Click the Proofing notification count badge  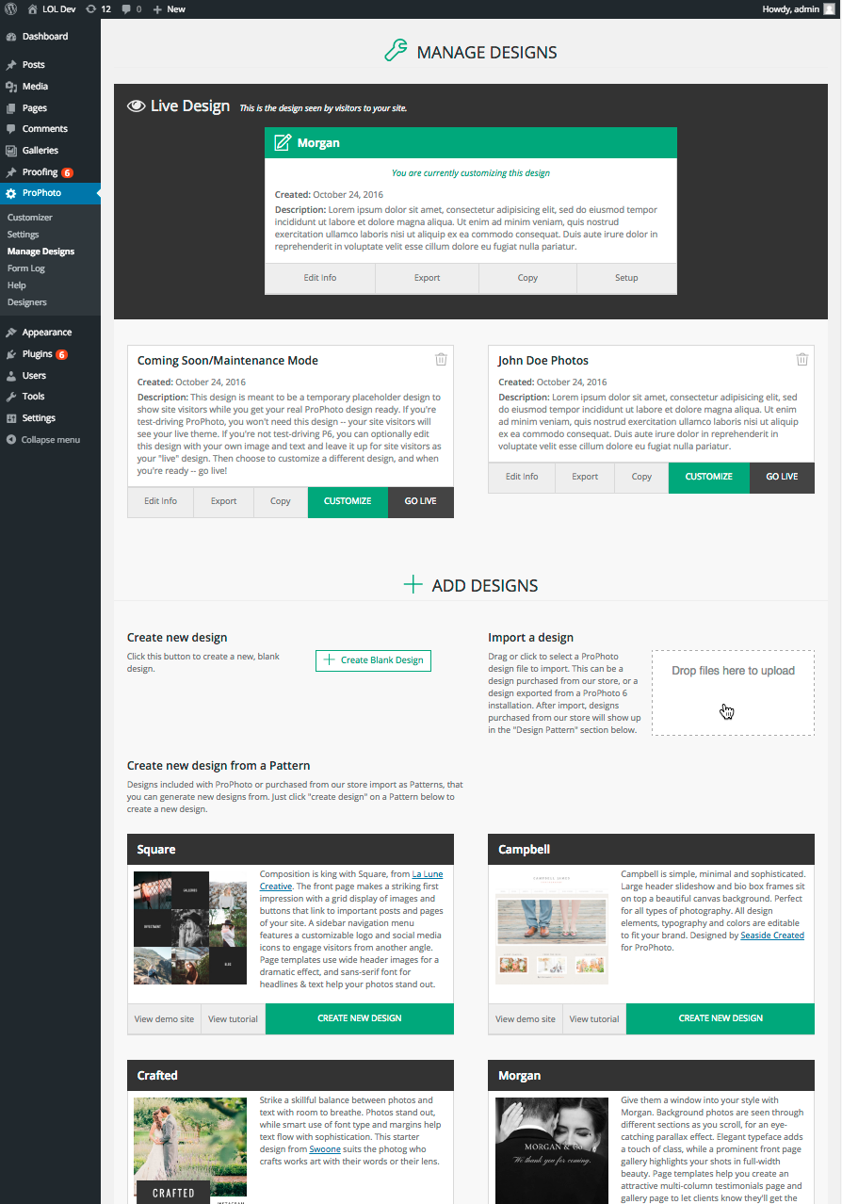(67, 172)
